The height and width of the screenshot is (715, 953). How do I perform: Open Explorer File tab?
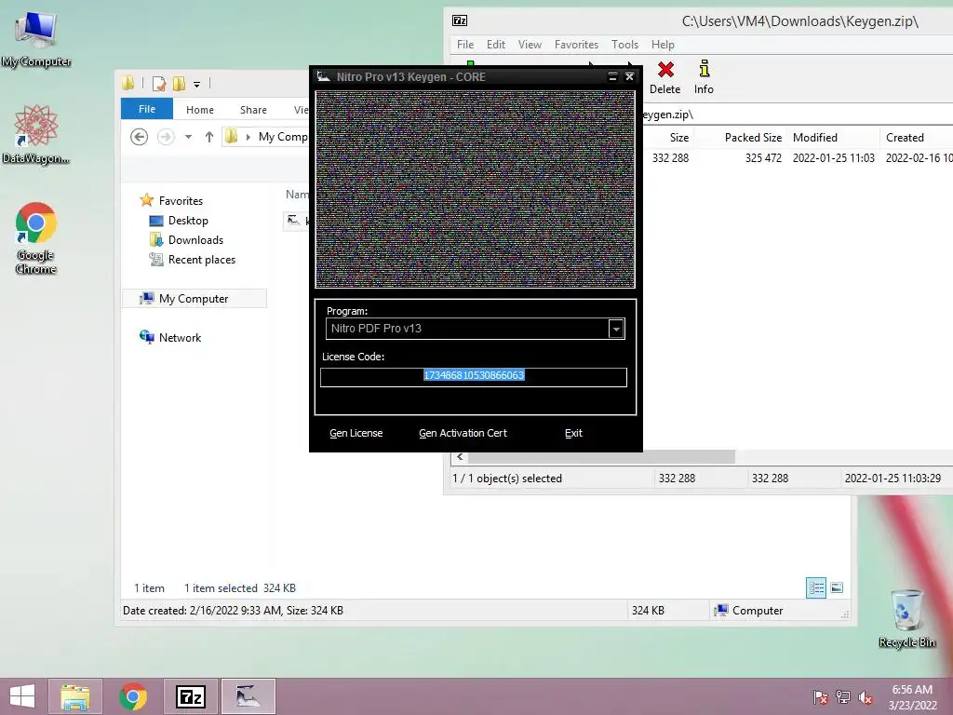coord(146,109)
